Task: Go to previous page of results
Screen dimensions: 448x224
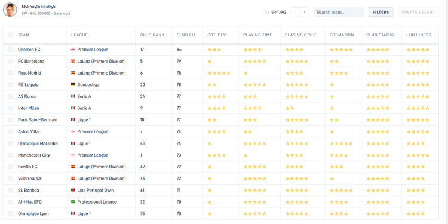Action: click(x=295, y=12)
